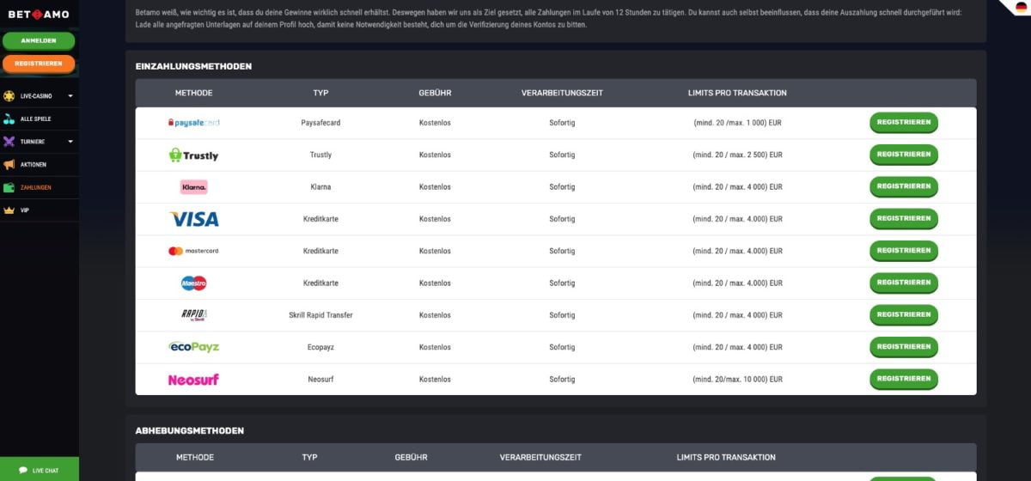1031x481 pixels.
Task: Click the 'Klarna' type cell text
Action: point(320,186)
